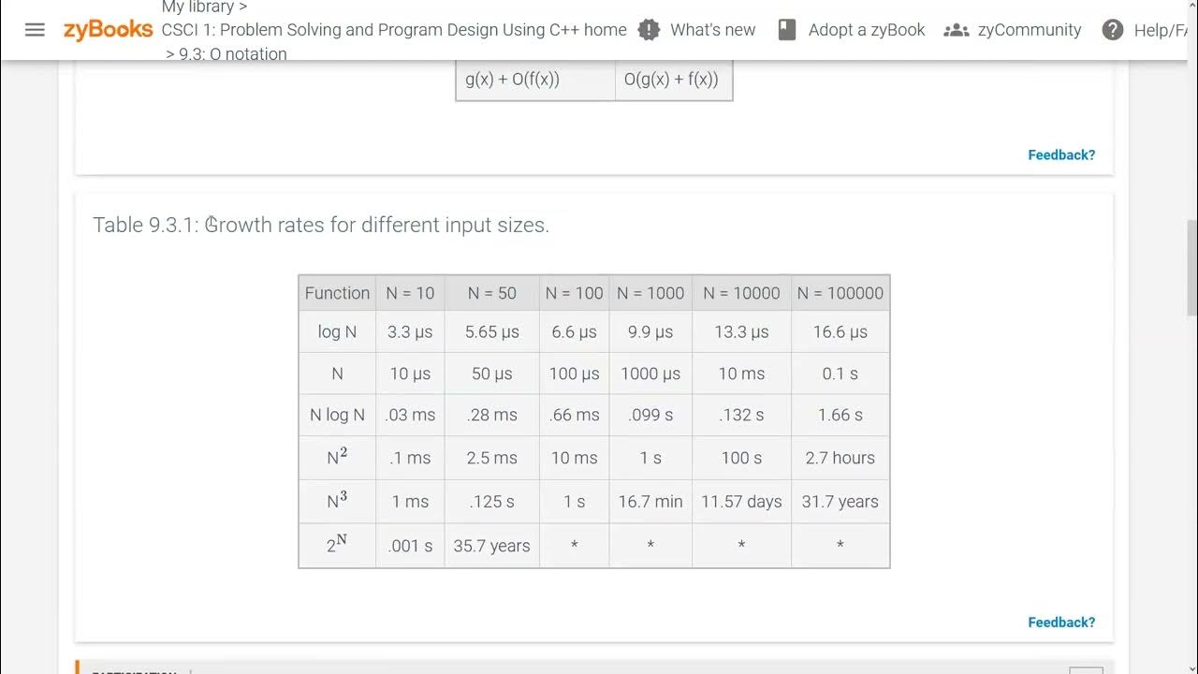This screenshot has height=674, width=1198.
Task: Go to My library breadcrumb
Action: [204, 7]
